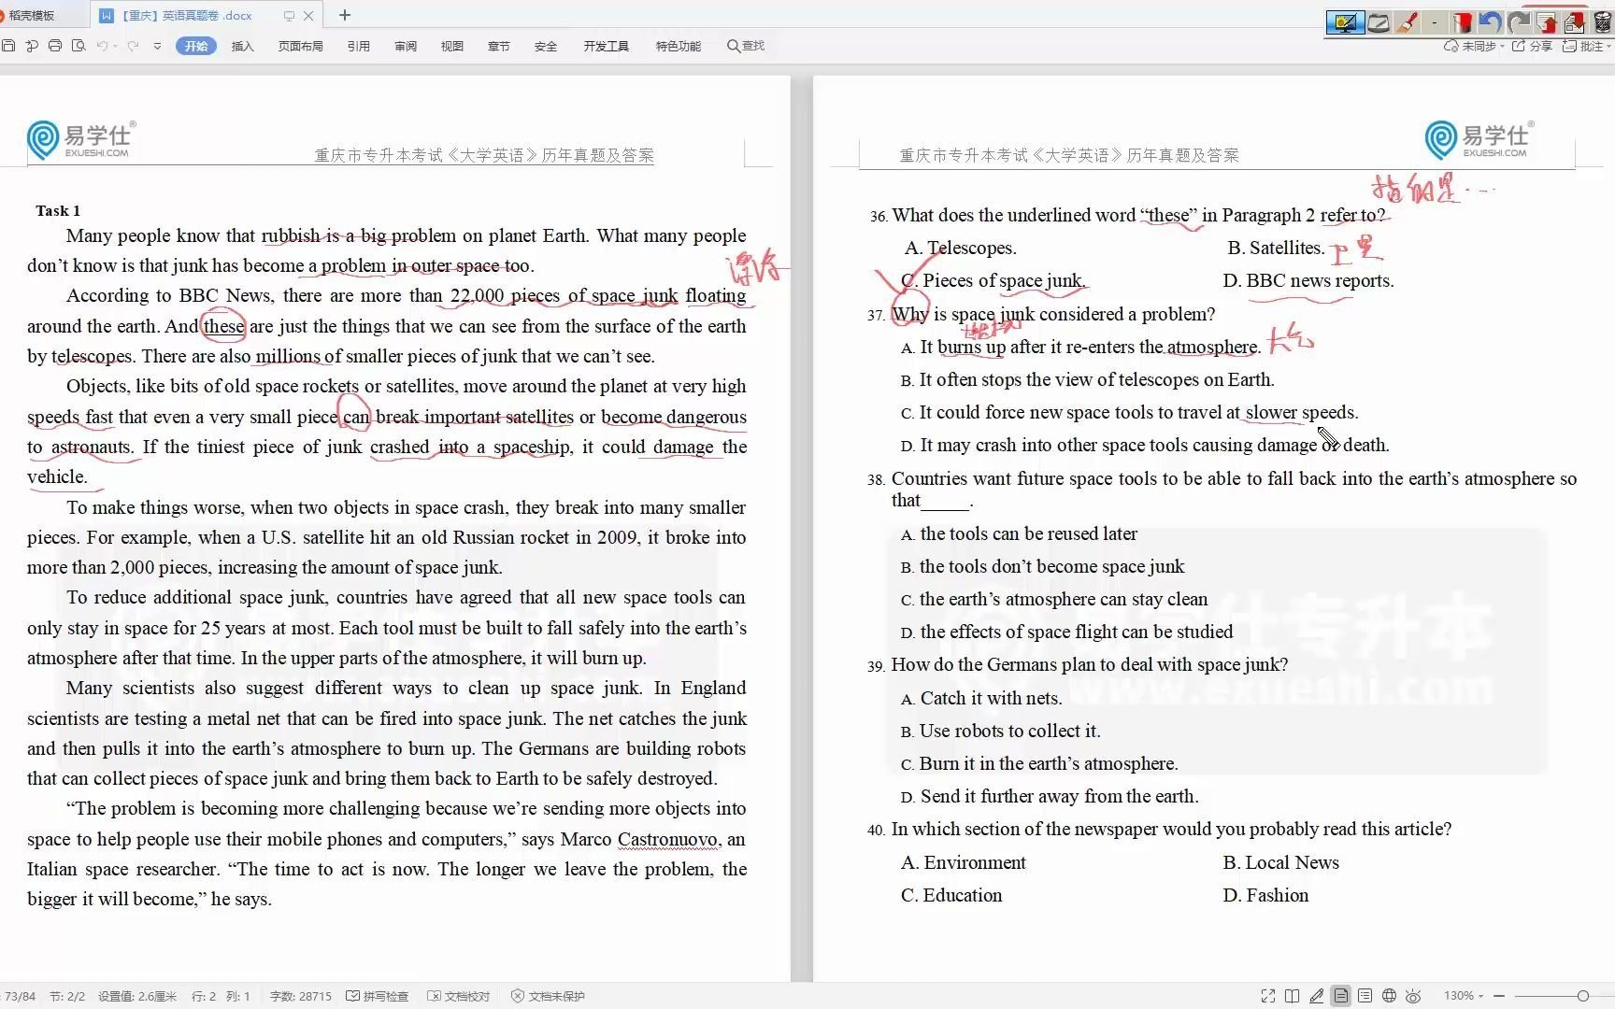Click the page up red arrow icon

[1547, 22]
